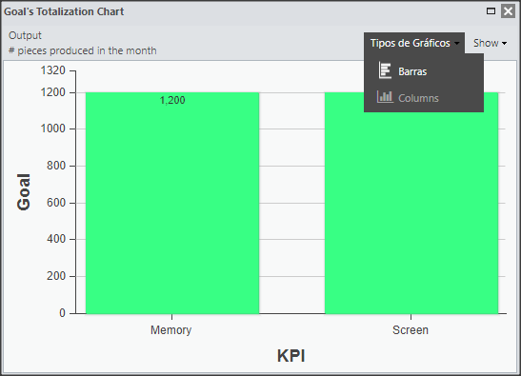Screen dimensions: 521x376
Task: Click the 1,200 data label
Action: pyautogui.click(x=172, y=100)
